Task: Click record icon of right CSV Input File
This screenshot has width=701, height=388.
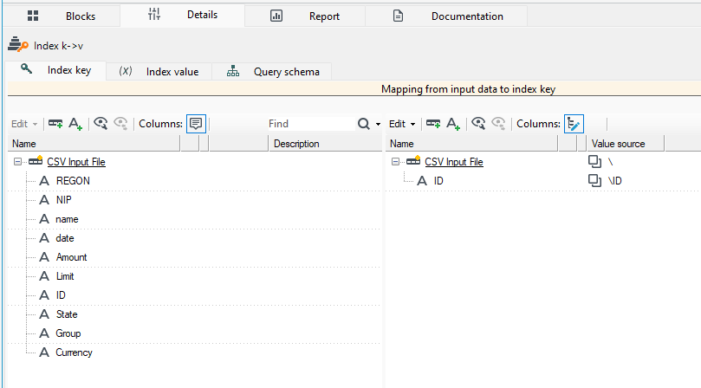Action: [x=413, y=161]
